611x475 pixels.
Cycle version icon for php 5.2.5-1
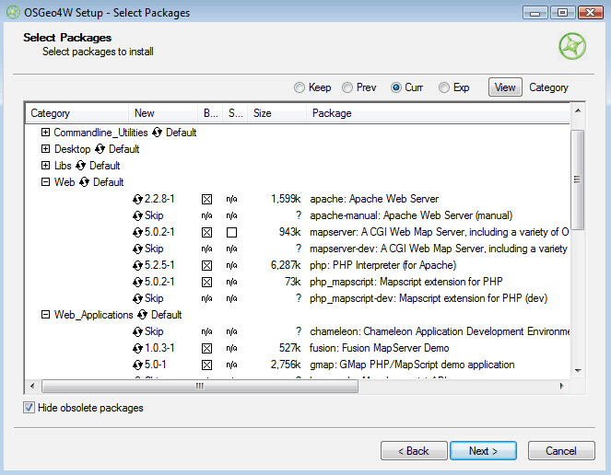click(x=137, y=265)
